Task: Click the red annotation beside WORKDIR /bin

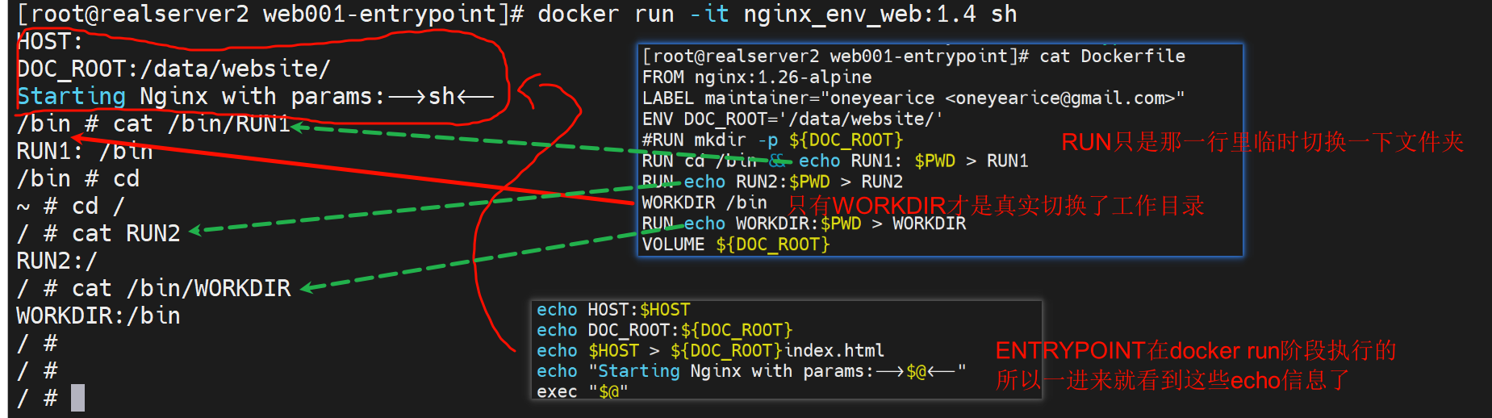Action: pos(996,206)
